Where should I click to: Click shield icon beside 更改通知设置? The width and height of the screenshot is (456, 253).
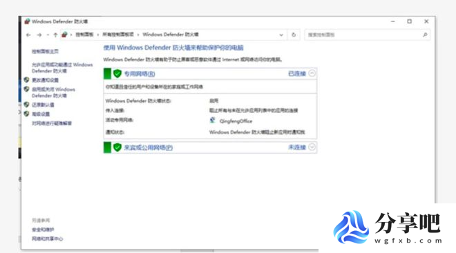pos(26,79)
